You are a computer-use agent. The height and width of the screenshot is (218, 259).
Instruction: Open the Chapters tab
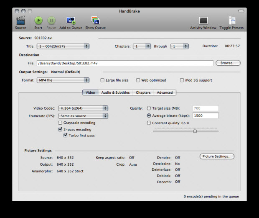[143, 92]
